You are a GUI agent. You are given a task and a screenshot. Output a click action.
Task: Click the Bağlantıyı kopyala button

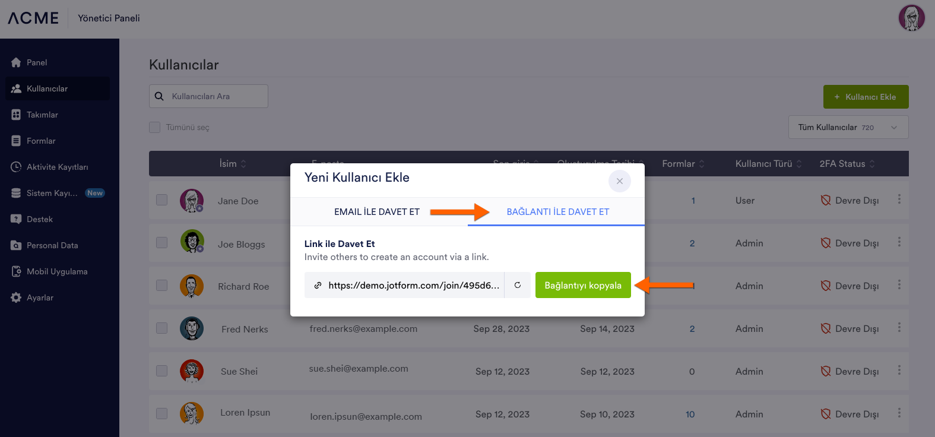point(582,285)
